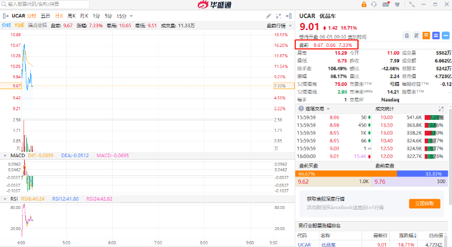Click blue 33.33% ask ratio bar
The height and width of the screenshot is (247, 452).
422,174
